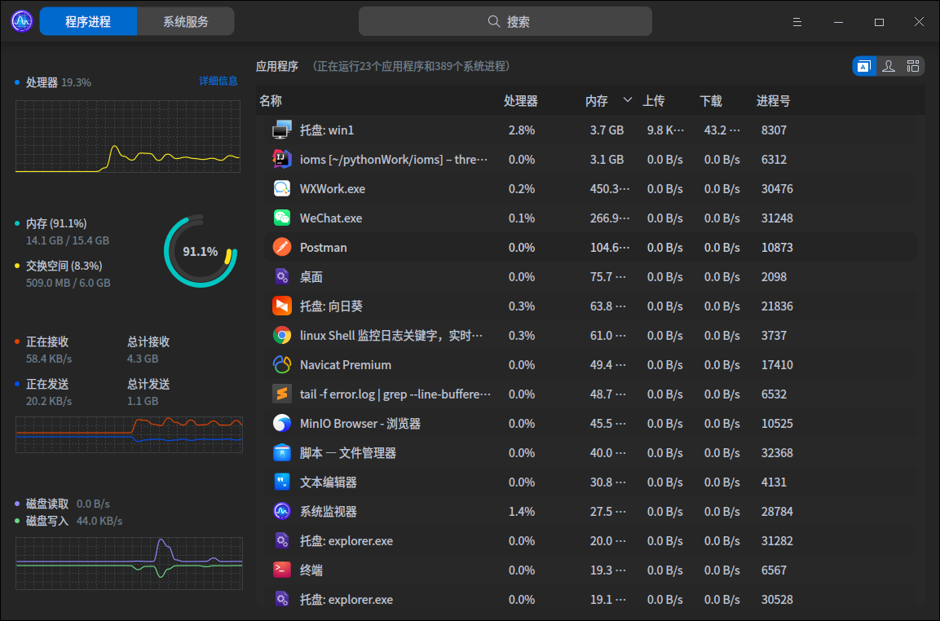Click the 2.8% processor cell of win1
This screenshot has width=940, height=621.
[522, 130]
